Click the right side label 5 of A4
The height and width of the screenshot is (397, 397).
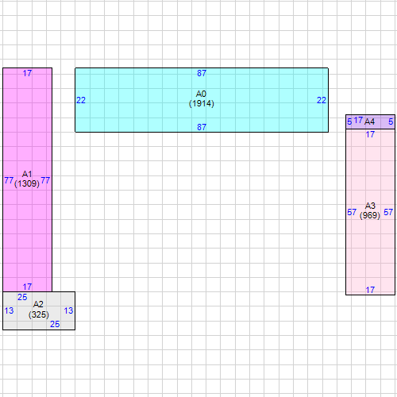click(x=391, y=121)
